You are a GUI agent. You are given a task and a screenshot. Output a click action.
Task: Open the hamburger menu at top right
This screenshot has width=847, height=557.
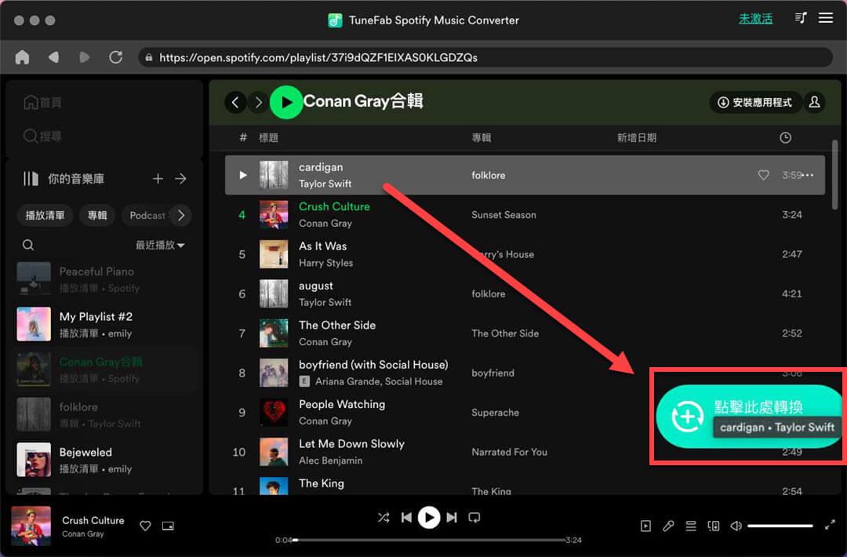pyautogui.click(x=825, y=18)
